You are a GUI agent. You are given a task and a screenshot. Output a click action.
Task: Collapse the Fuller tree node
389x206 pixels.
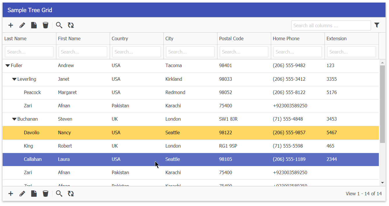[8, 66]
